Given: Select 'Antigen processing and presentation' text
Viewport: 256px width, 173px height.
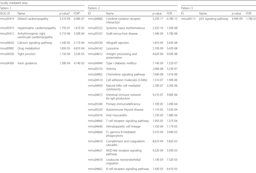Looking at the screenshot, I should click(121, 56).
